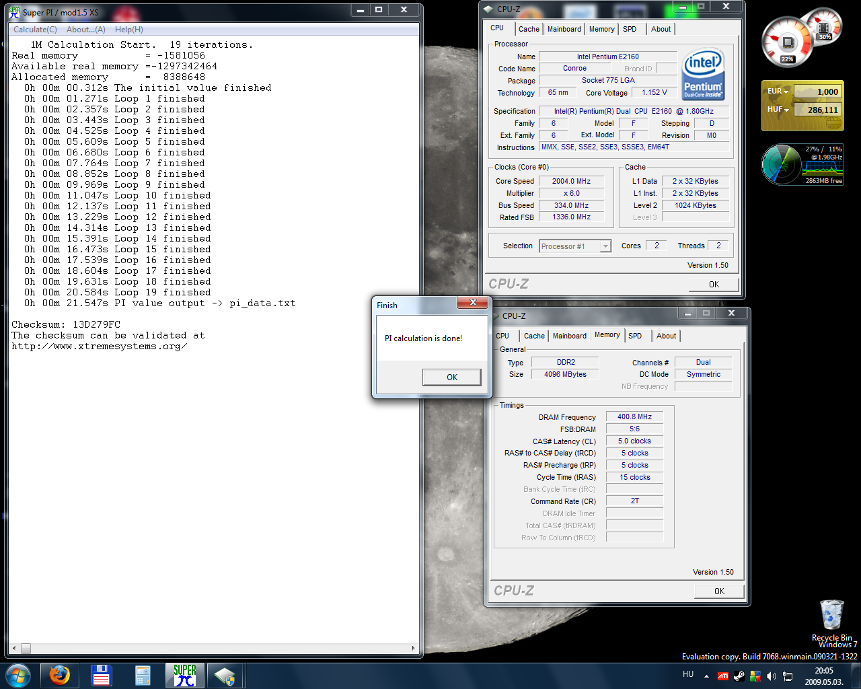This screenshot has height=689, width=861.
Task: Launch Firefox from the taskbar
Action: pyautogui.click(x=59, y=676)
